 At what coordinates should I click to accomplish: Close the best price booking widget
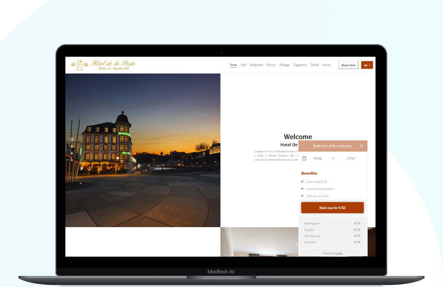point(361,146)
